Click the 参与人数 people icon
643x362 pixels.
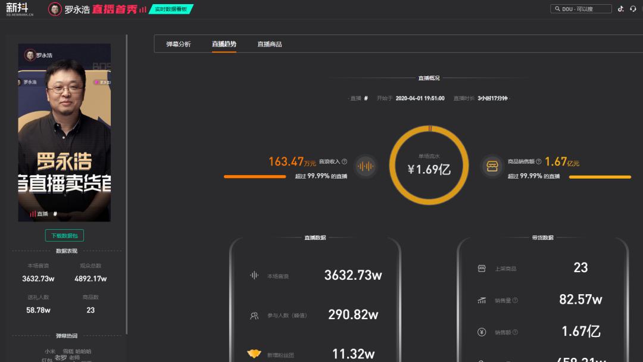coord(254,316)
